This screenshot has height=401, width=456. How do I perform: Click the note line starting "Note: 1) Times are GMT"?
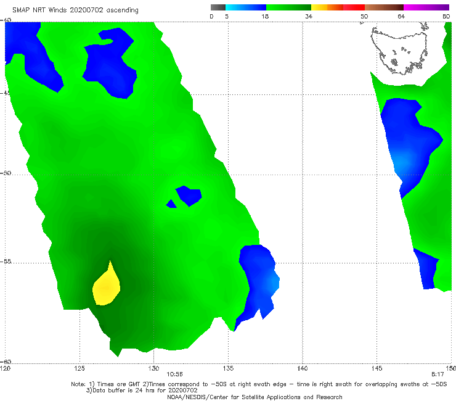coord(259,384)
